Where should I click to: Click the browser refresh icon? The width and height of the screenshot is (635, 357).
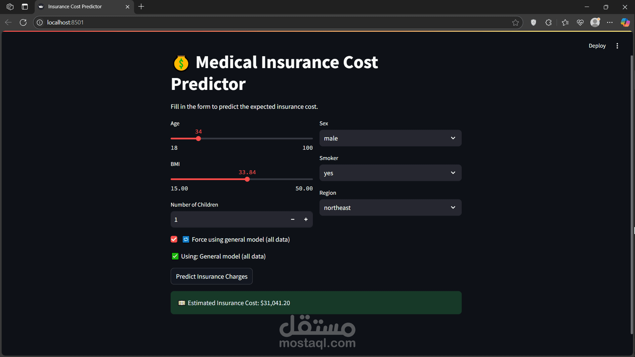23,22
